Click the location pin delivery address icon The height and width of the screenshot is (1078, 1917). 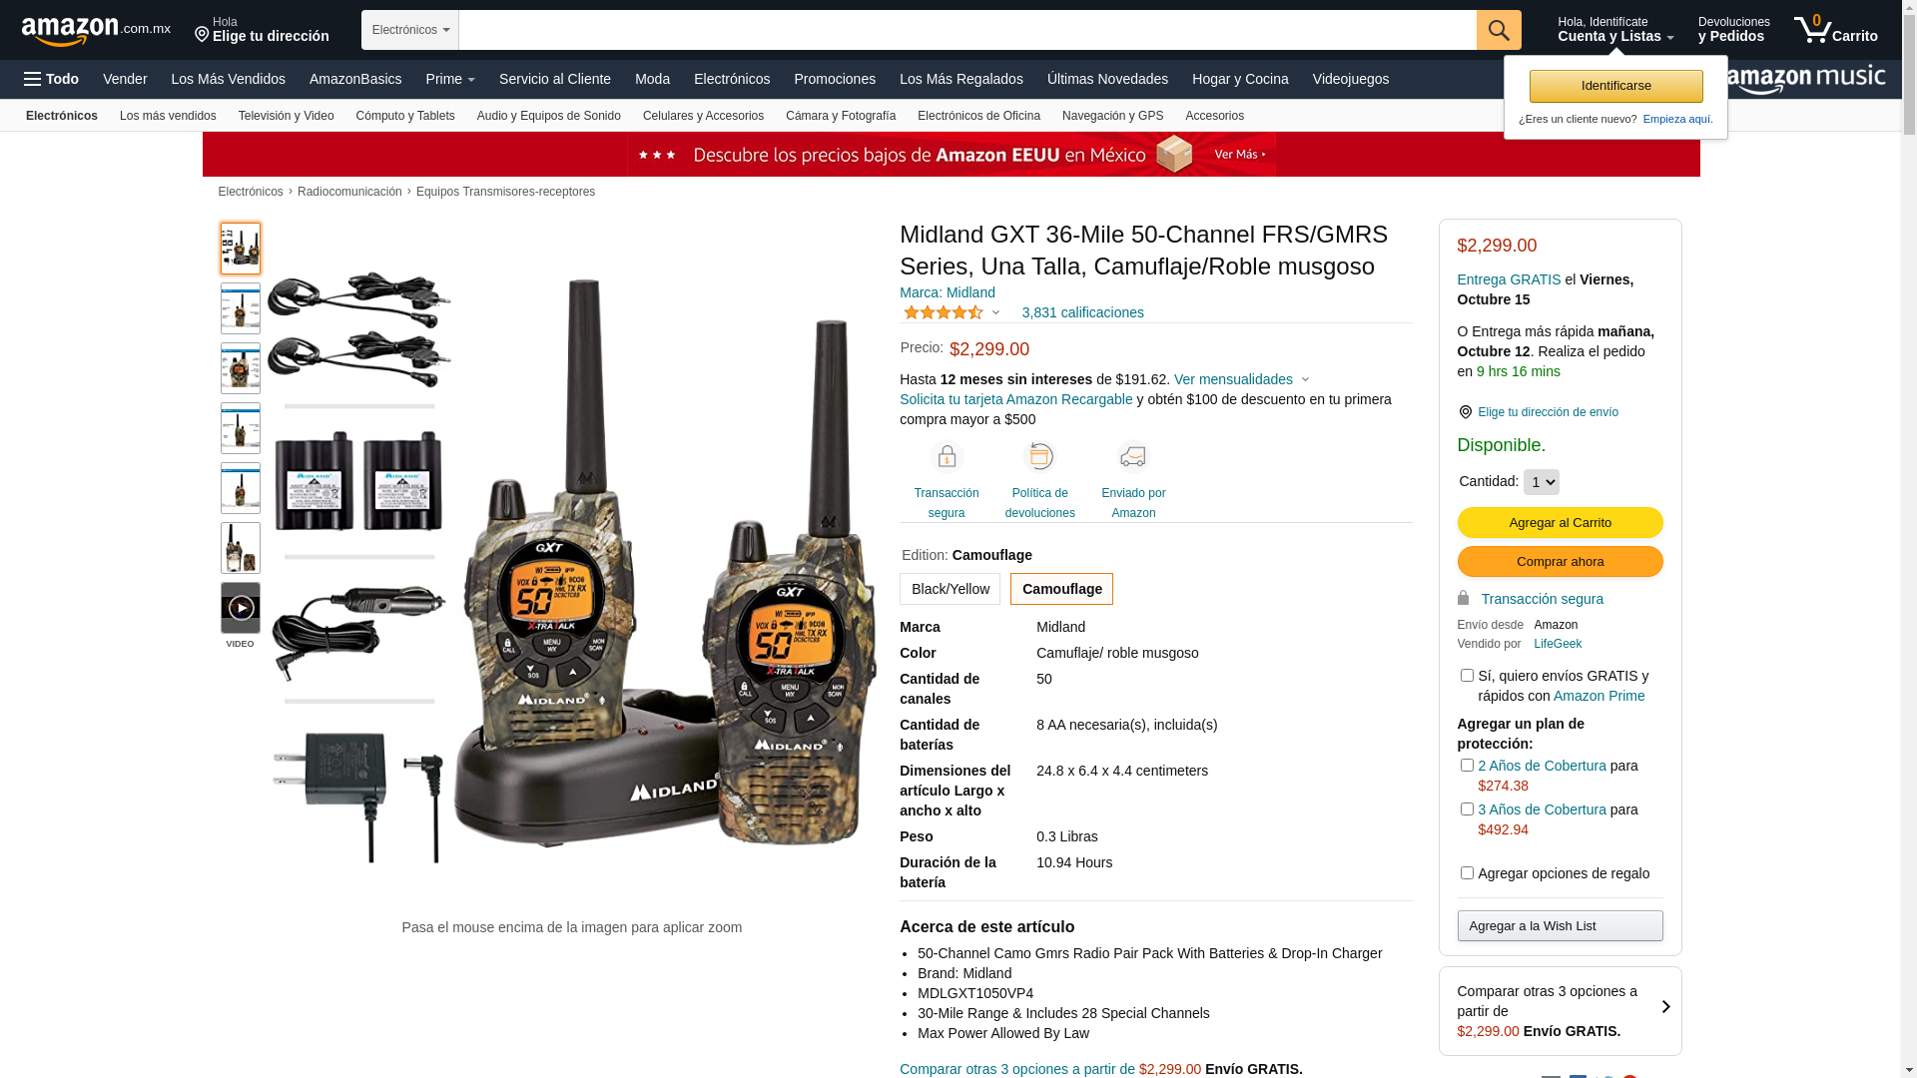point(1465,412)
